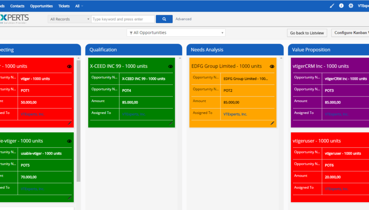Edit pencil on usable-vtiger POT5 card
The height and width of the screenshot is (210, 369).
point(69,198)
